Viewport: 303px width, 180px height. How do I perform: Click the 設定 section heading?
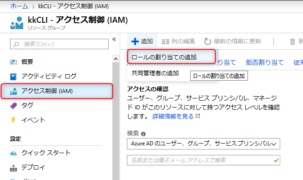pos(15,139)
